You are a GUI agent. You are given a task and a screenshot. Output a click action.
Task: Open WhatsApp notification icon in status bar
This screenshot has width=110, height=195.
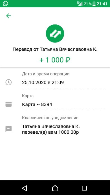click(6, 4)
